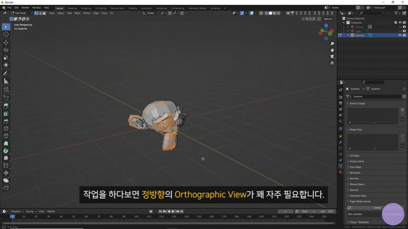Toggle X axis mirror button
408x229 pixels.
(307, 19)
